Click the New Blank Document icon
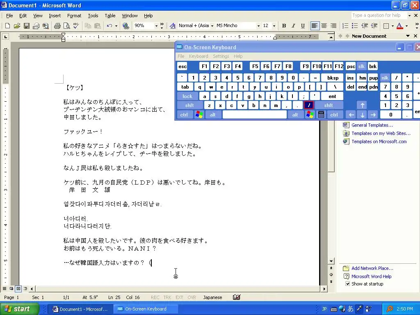This screenshot has height=315, width=420. point(7,26)
